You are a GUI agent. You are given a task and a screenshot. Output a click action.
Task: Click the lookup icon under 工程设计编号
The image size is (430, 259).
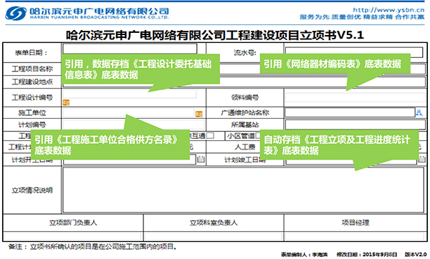[66, 102]
